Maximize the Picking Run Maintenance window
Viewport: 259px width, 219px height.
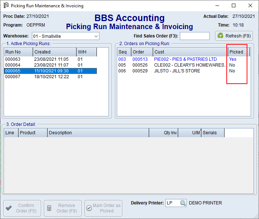click(x=234, y=5)
